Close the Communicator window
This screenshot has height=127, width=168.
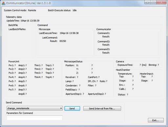point(161,3)
